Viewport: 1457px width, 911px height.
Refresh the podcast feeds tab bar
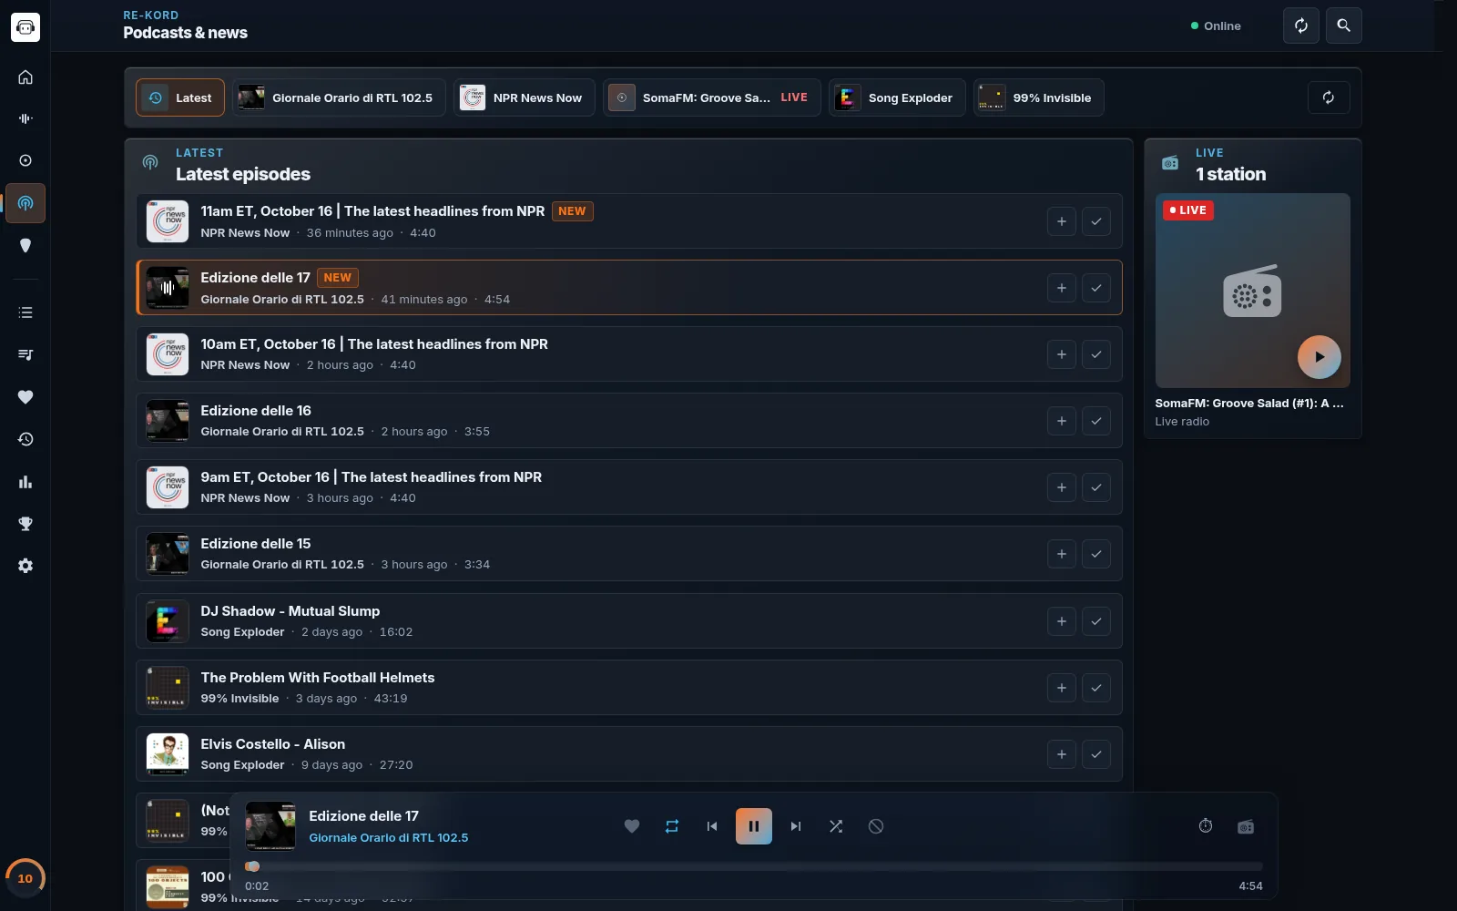click(1329, 97)
